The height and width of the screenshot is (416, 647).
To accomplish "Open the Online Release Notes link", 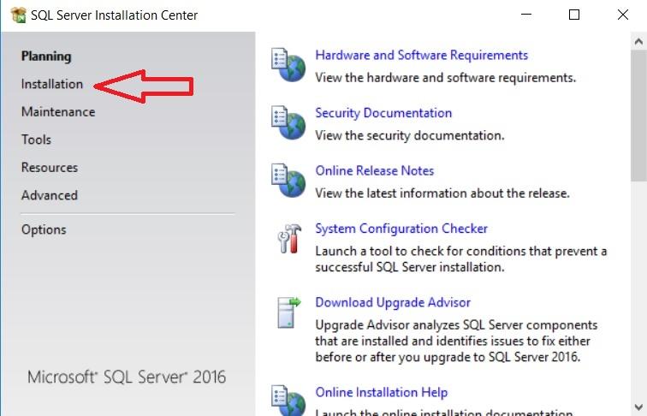I will (x=375, y=170).
